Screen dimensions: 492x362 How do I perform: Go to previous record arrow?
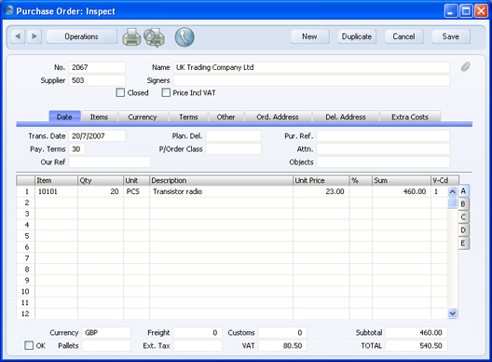click(x=18, y=36)
